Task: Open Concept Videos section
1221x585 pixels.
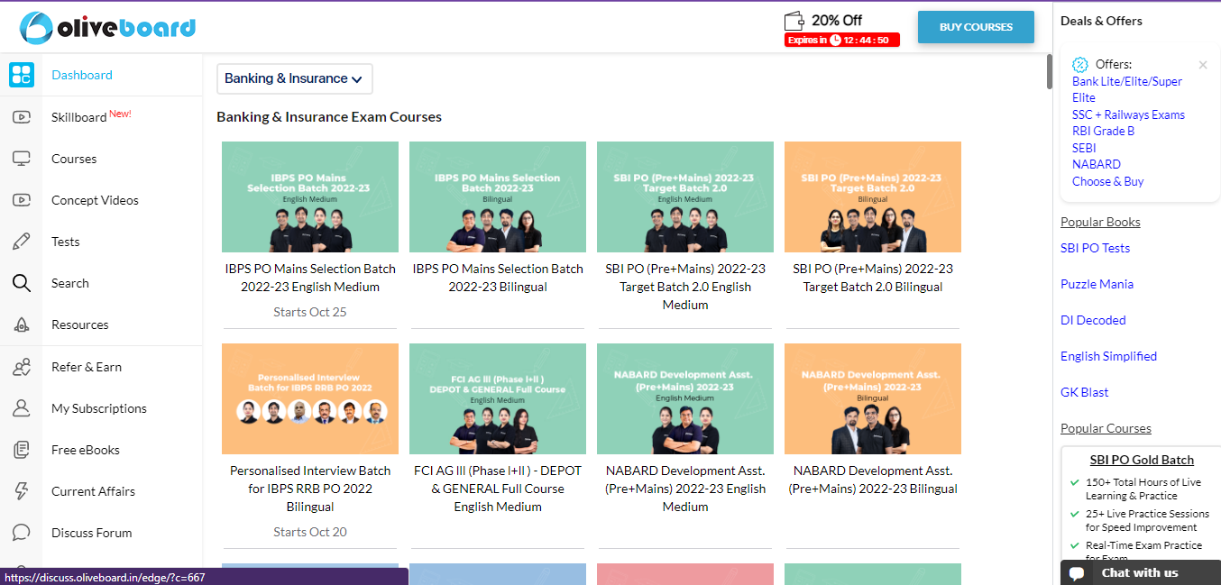Action: point(95,200)
